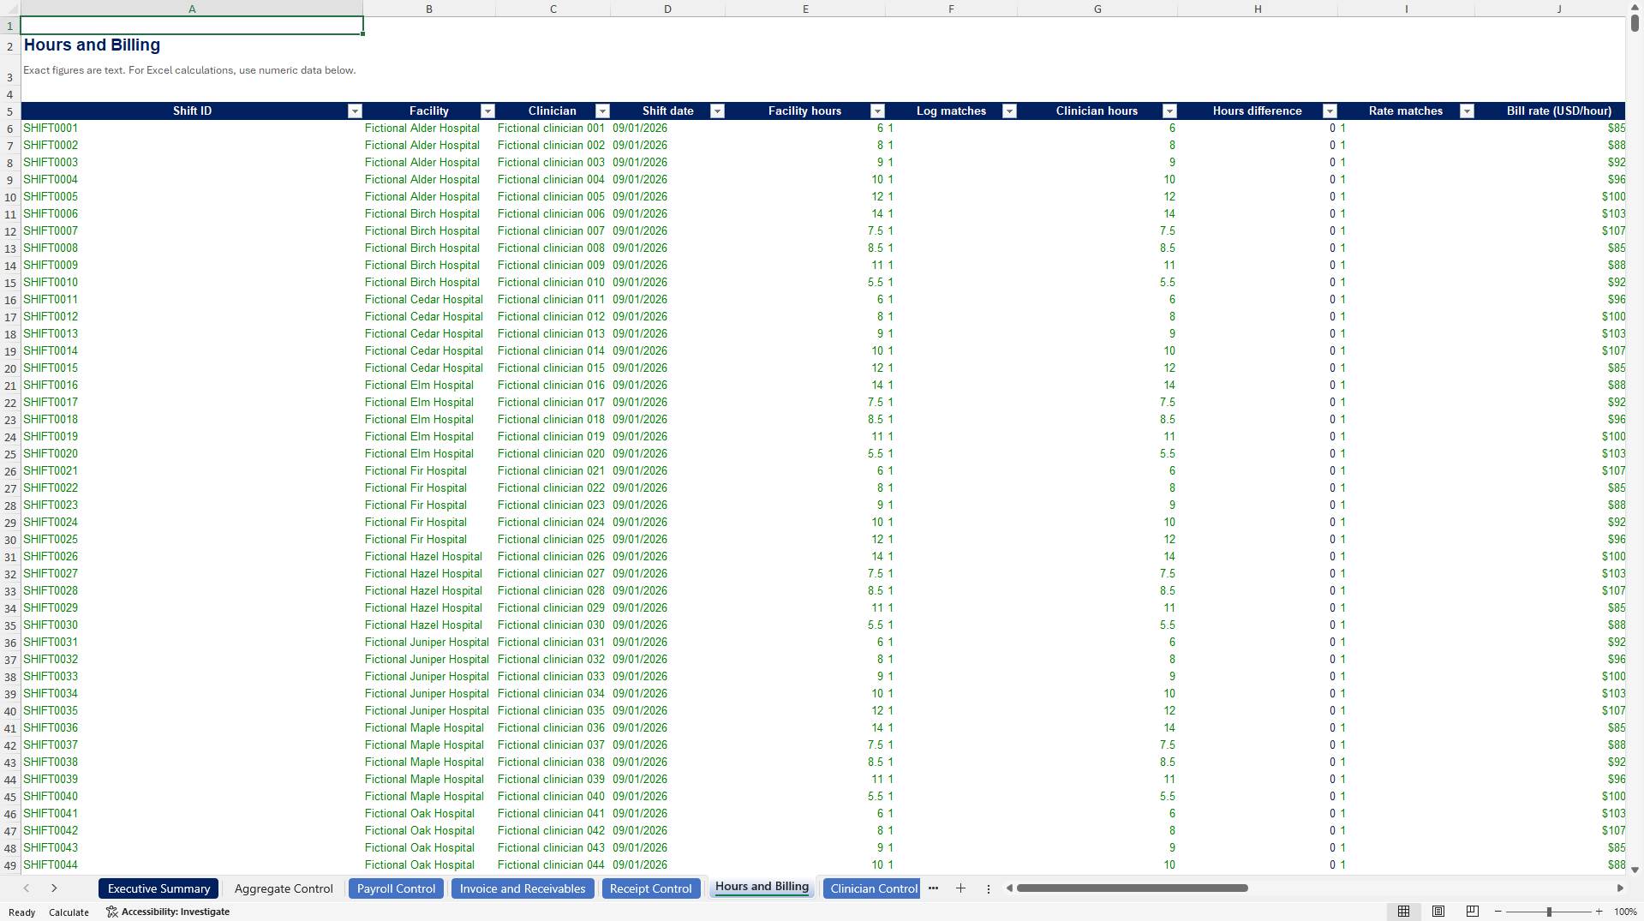Switch to the Aggregate Control sheet

click(x=284, y=888)
